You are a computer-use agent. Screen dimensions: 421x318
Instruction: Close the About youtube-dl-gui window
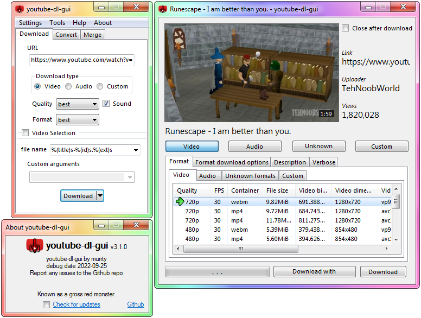click(136, 225)
